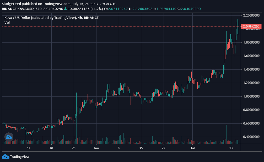The width and height of the screenshot is (264, 162).
Task: Click the 0.80000000 price axis label
Action: [x=251, y=110]
